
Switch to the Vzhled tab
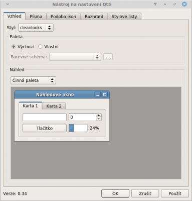[x=15, y=16]
